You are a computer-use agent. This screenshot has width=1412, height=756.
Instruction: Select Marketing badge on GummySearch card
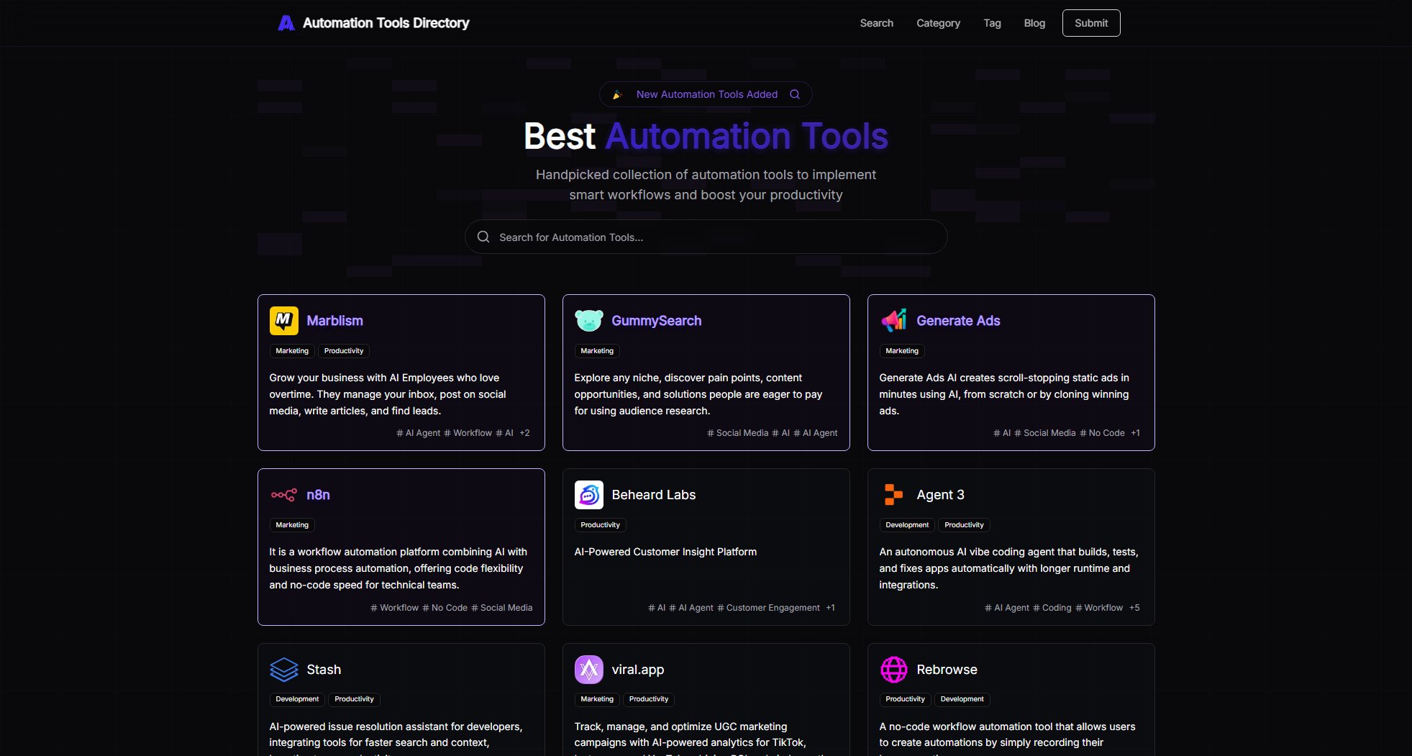tap(597, 351)
